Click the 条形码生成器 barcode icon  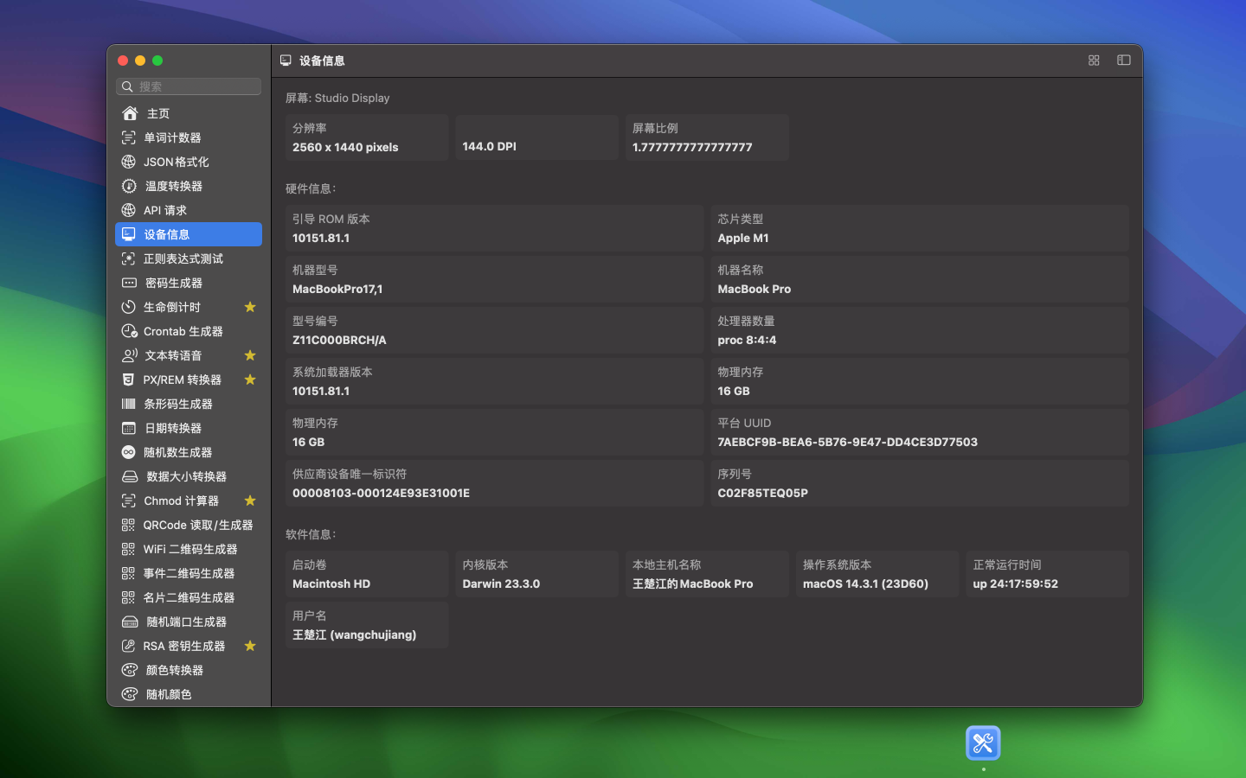pos(129,404)
